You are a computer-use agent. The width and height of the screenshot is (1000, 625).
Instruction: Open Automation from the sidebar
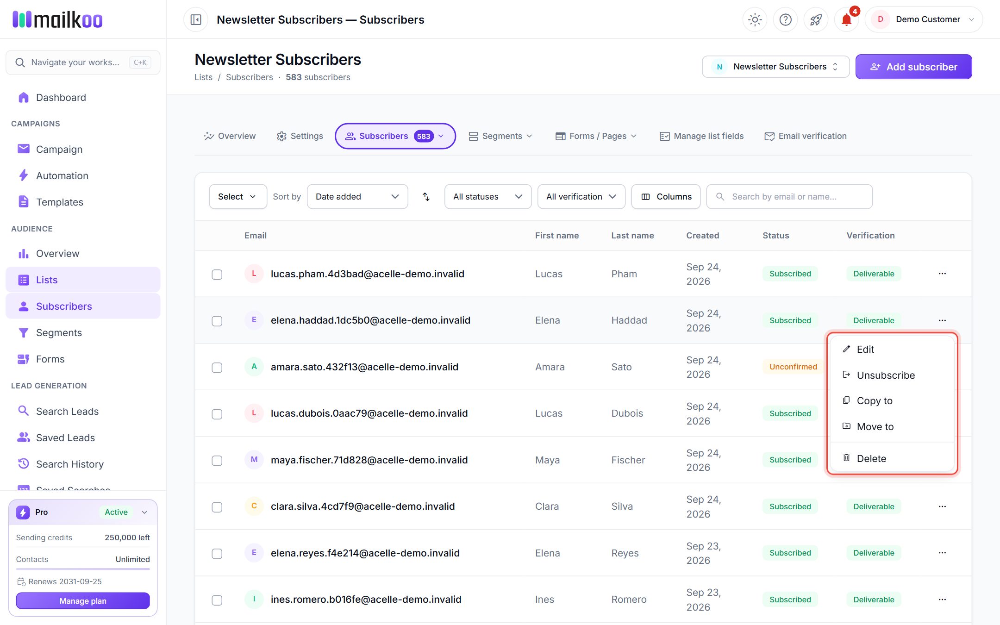click(83, 175)
